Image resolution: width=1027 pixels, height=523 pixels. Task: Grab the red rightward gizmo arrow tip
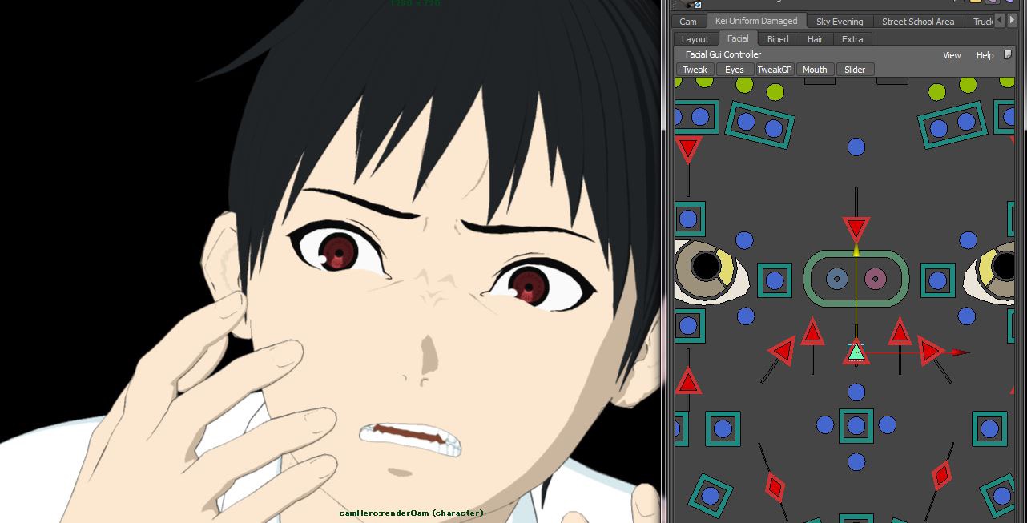pyautogui.click(x=961, y=352)
